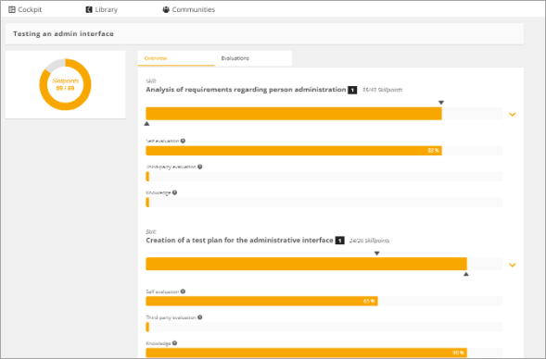
Task: Click help icon beside first Third-party evaluation
Action: 200,167
